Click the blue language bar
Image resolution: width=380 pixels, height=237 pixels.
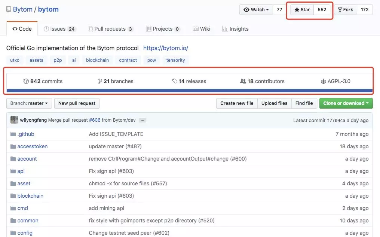190,91
